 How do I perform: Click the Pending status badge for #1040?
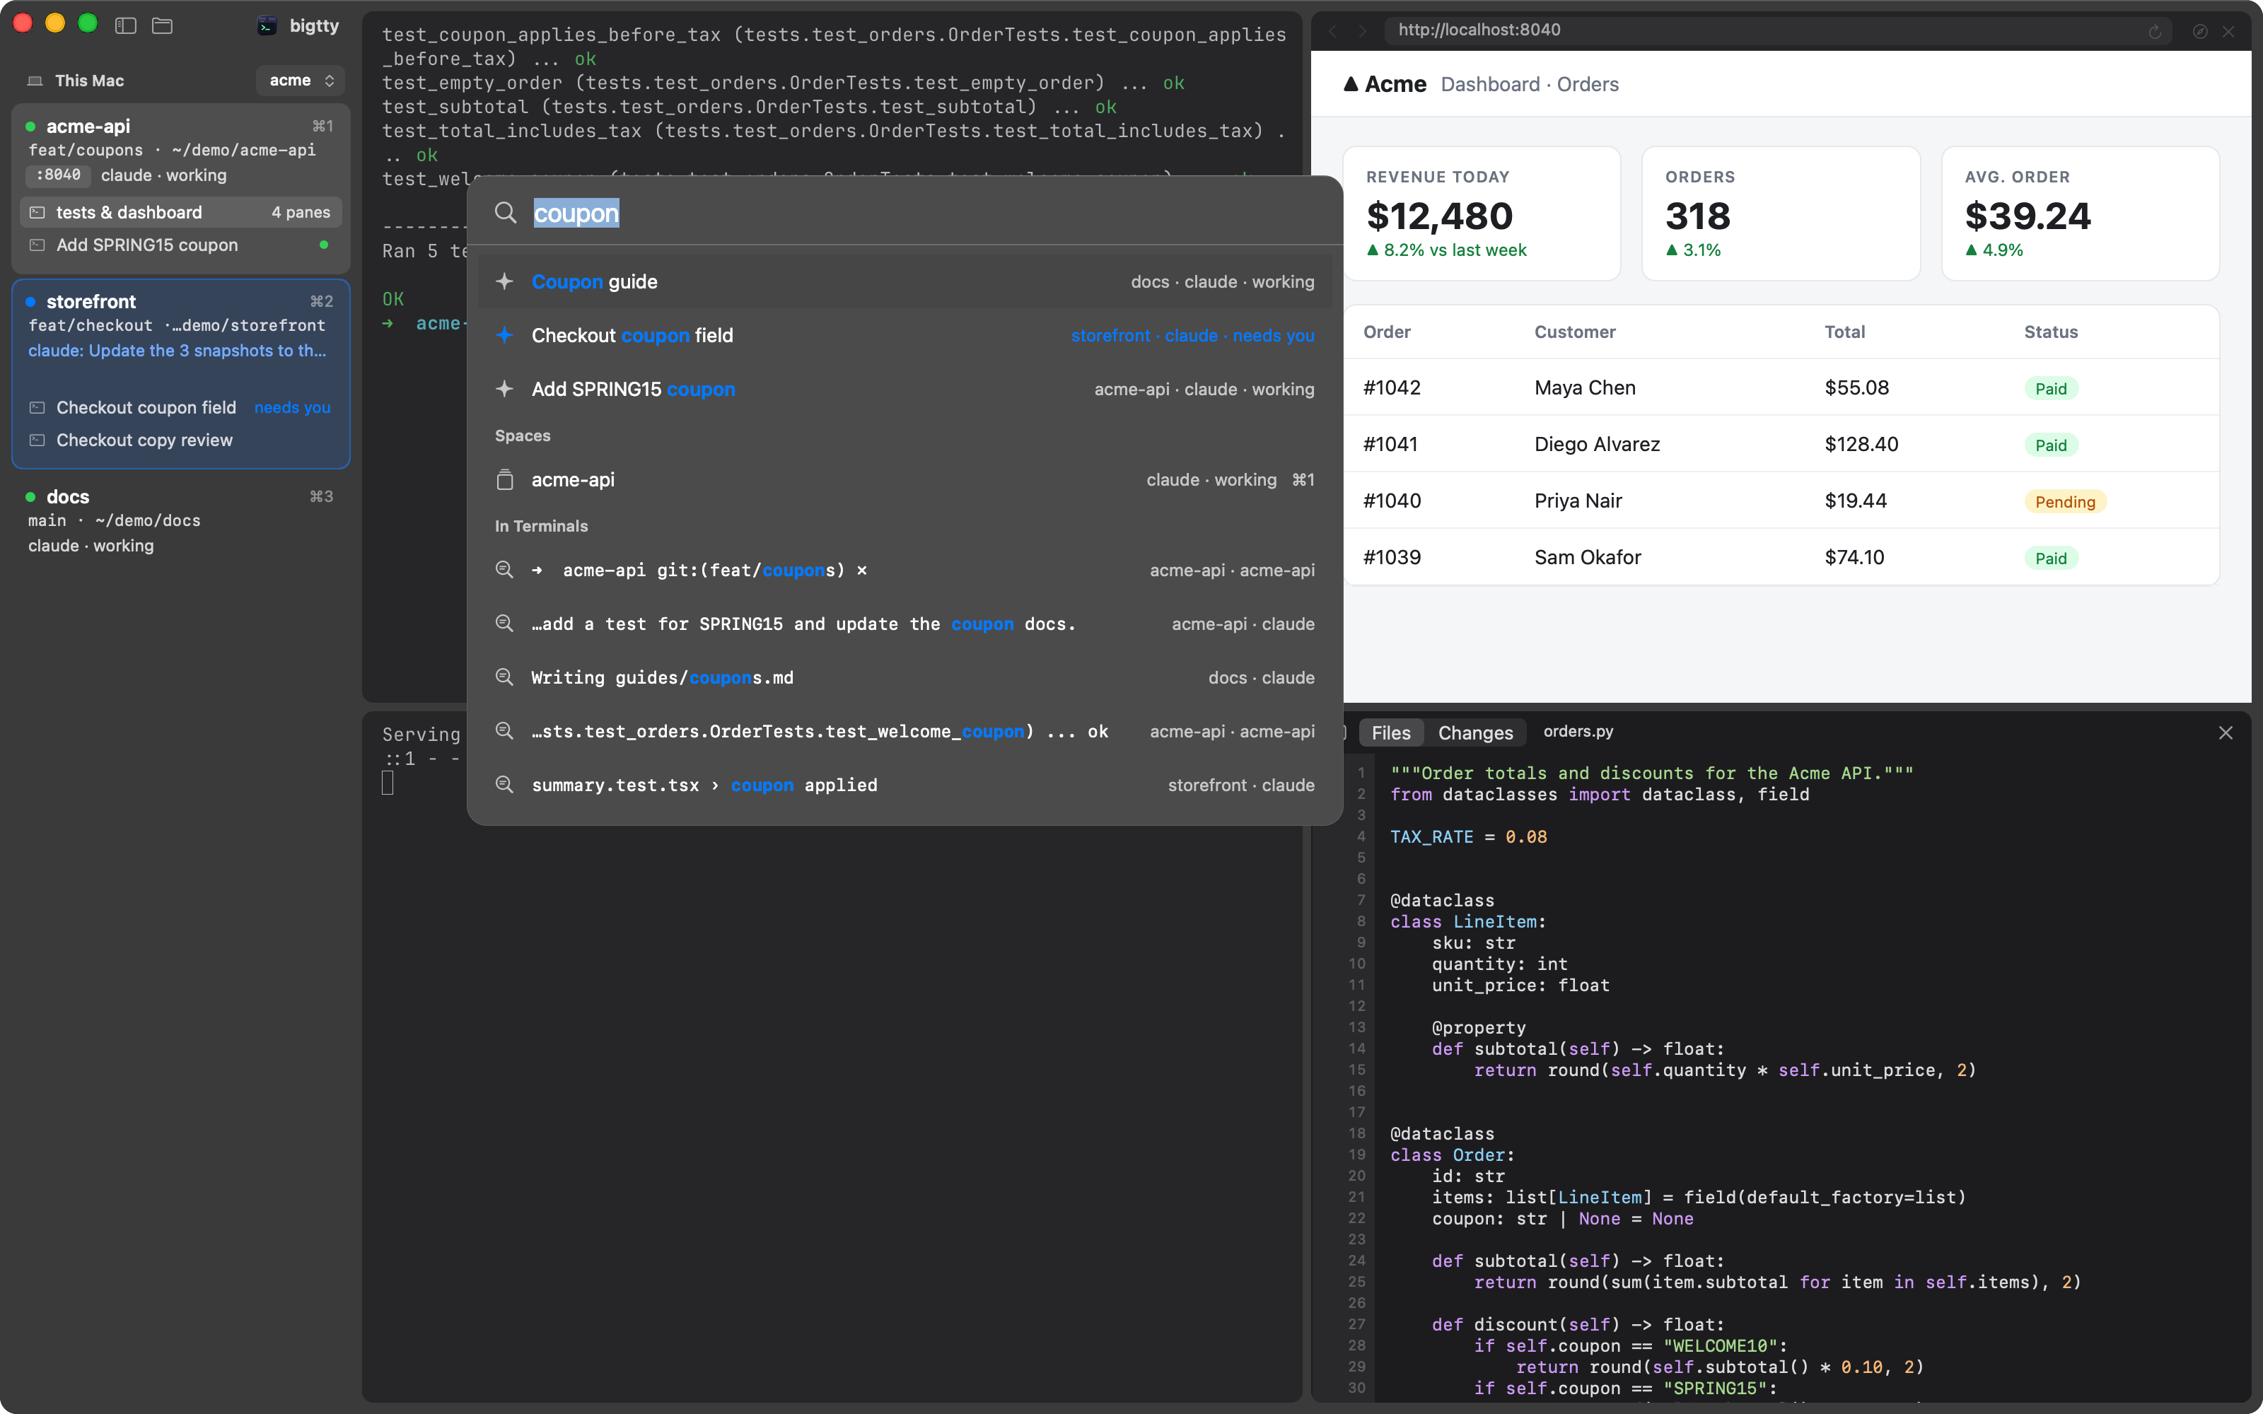click(x=2065, y=501)
